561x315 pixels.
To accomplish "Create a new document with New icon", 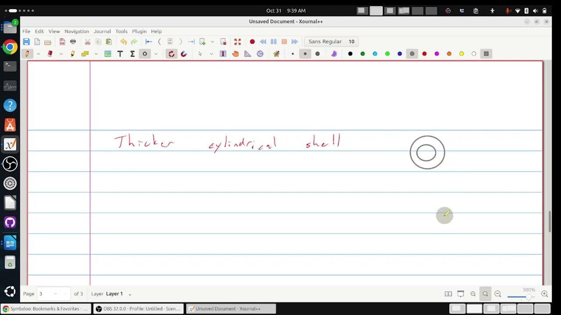I will [x=37, y=42].
